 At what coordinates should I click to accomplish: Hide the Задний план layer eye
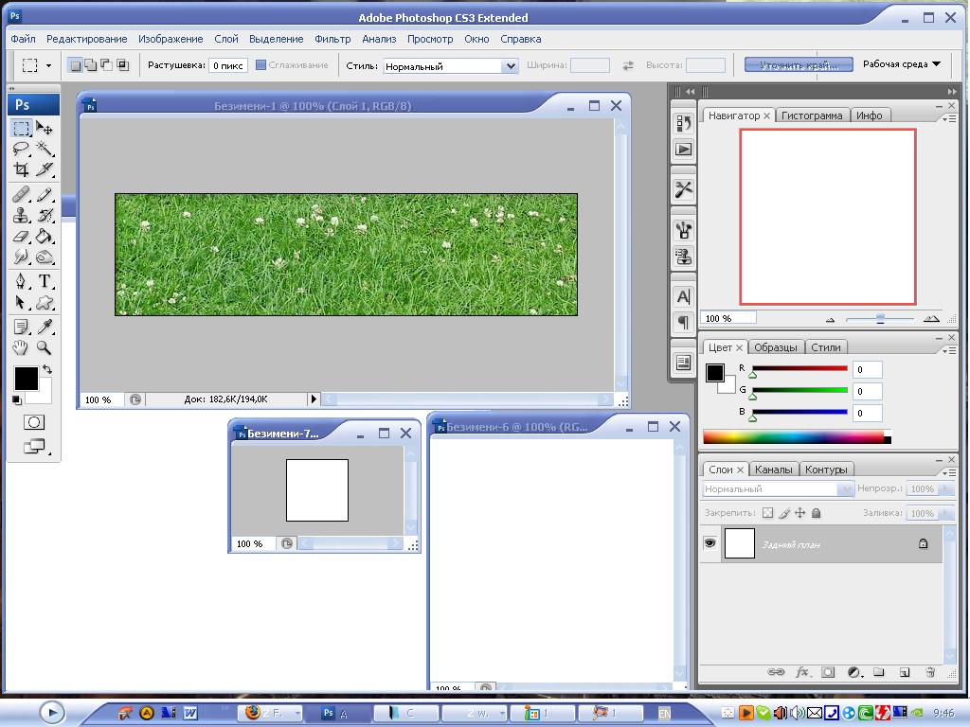[710, 543]
